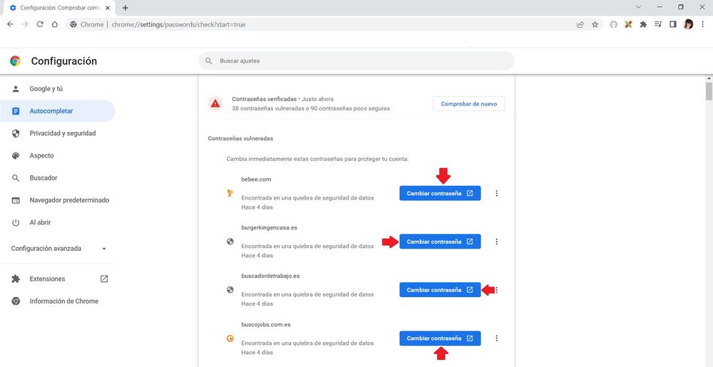Click Cambiar contraseña for buscadordetrabajo.es
The width and height of the screenshot is (713, 367).
pyautogui.click(x=439, y=290)
